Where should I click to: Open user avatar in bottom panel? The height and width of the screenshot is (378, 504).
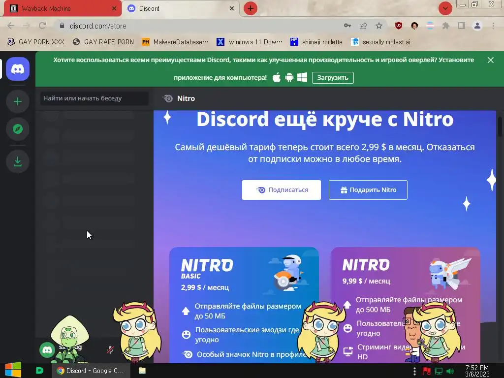(47, 350)
